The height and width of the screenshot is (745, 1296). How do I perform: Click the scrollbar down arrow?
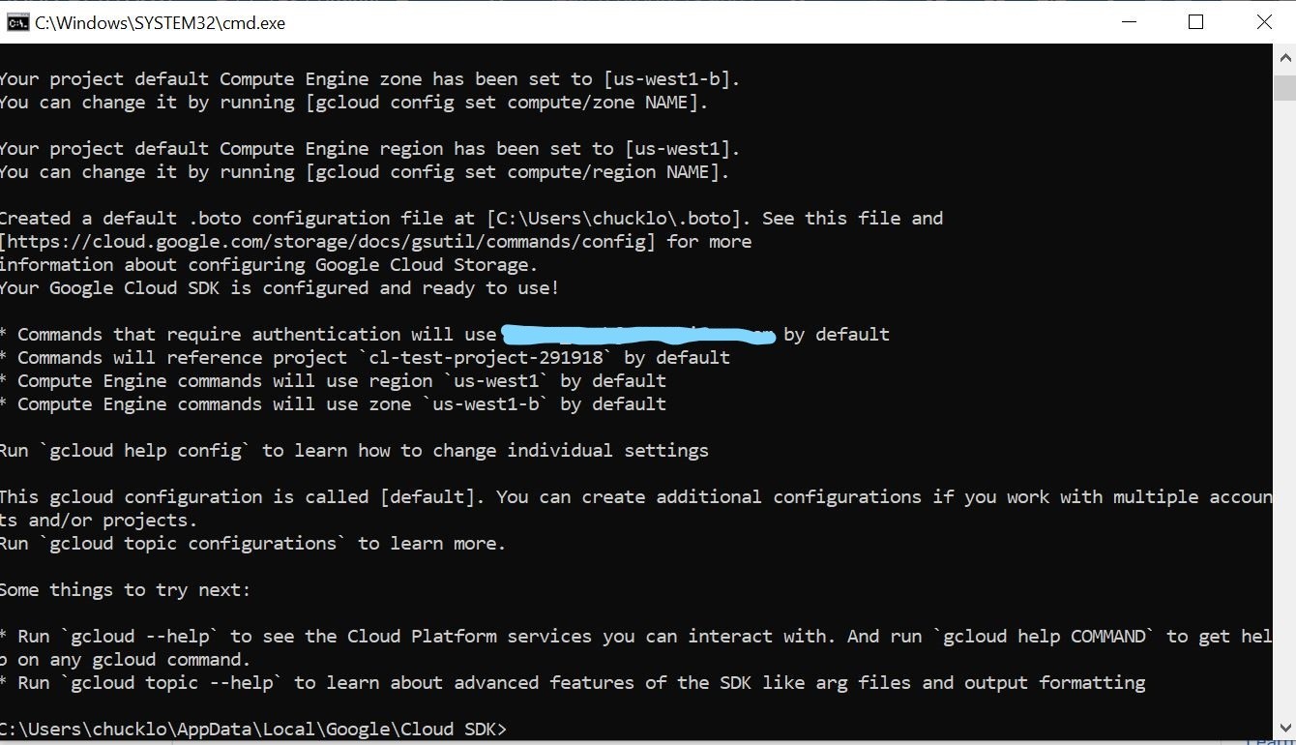pos(1284,727)
